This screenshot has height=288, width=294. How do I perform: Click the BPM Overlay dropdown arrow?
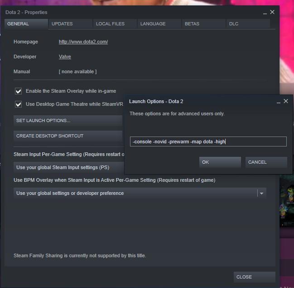[x=262, y=194]
